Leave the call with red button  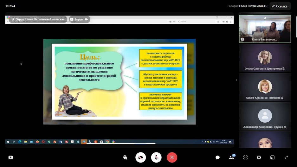pos(172,157)
